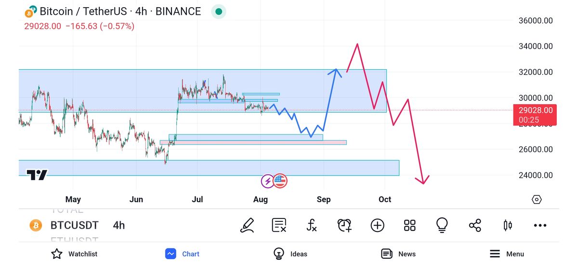Image resolution: width=578 pixels, height=266 pixels.
Task: Open the remove drawings note icon
Action: (x=279, y=225)
